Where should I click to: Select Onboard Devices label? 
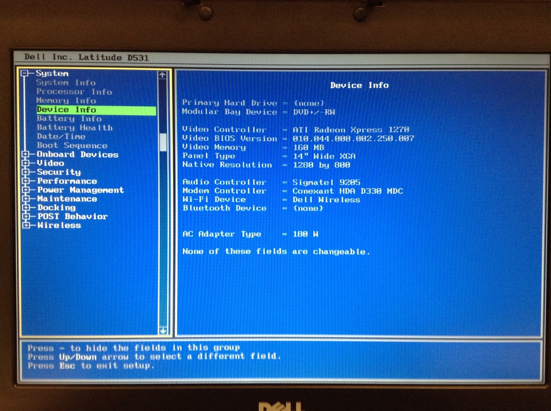(x=77, y=154)
